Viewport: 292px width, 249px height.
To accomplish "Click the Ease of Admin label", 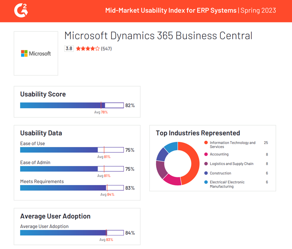I will tap(35, 163).
